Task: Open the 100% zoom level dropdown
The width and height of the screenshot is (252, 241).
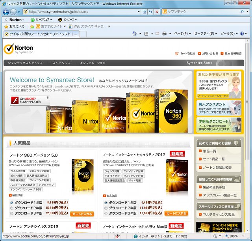Action: coord(243,236)
